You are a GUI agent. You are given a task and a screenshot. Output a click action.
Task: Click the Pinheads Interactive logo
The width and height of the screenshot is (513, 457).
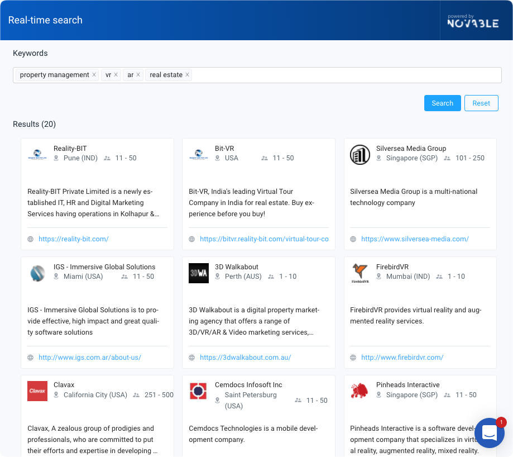359,391
